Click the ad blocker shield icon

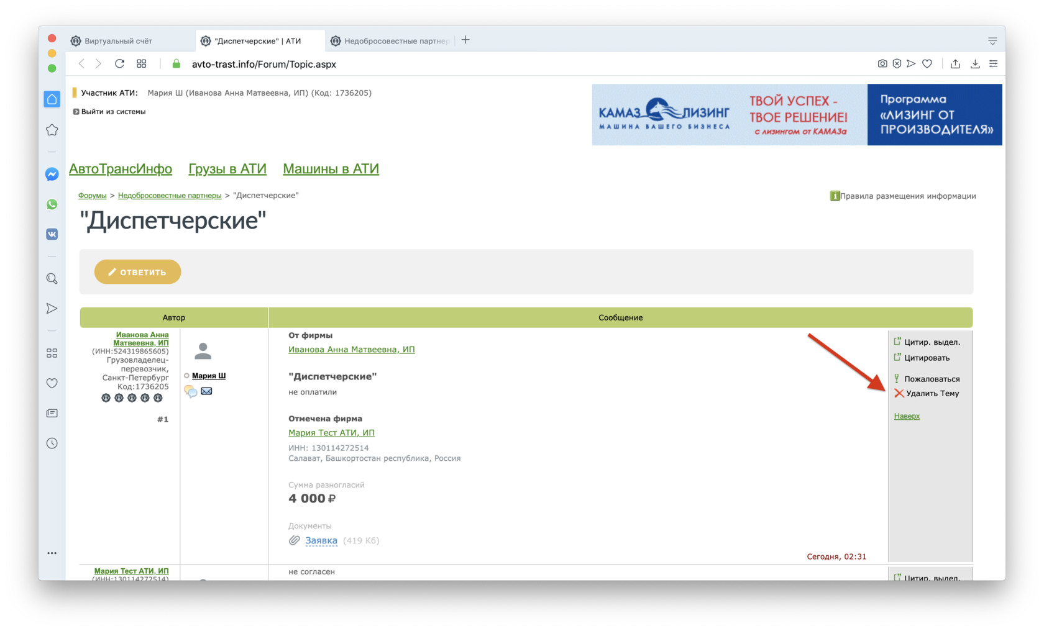click(897, 63)
